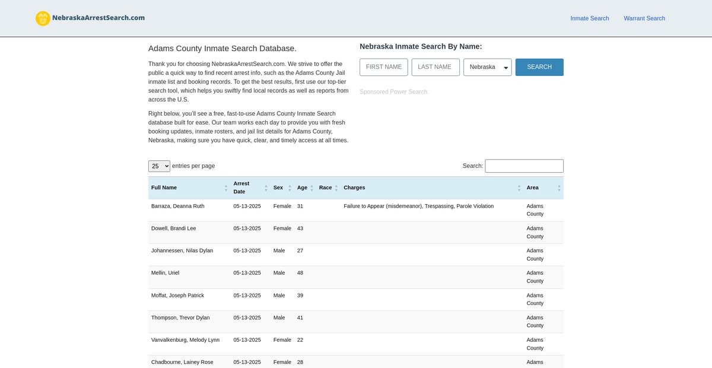The height and width of the screenshot is (368, 712).
Task: Open the Warrant Search menu link
Action: coord(644,18)
